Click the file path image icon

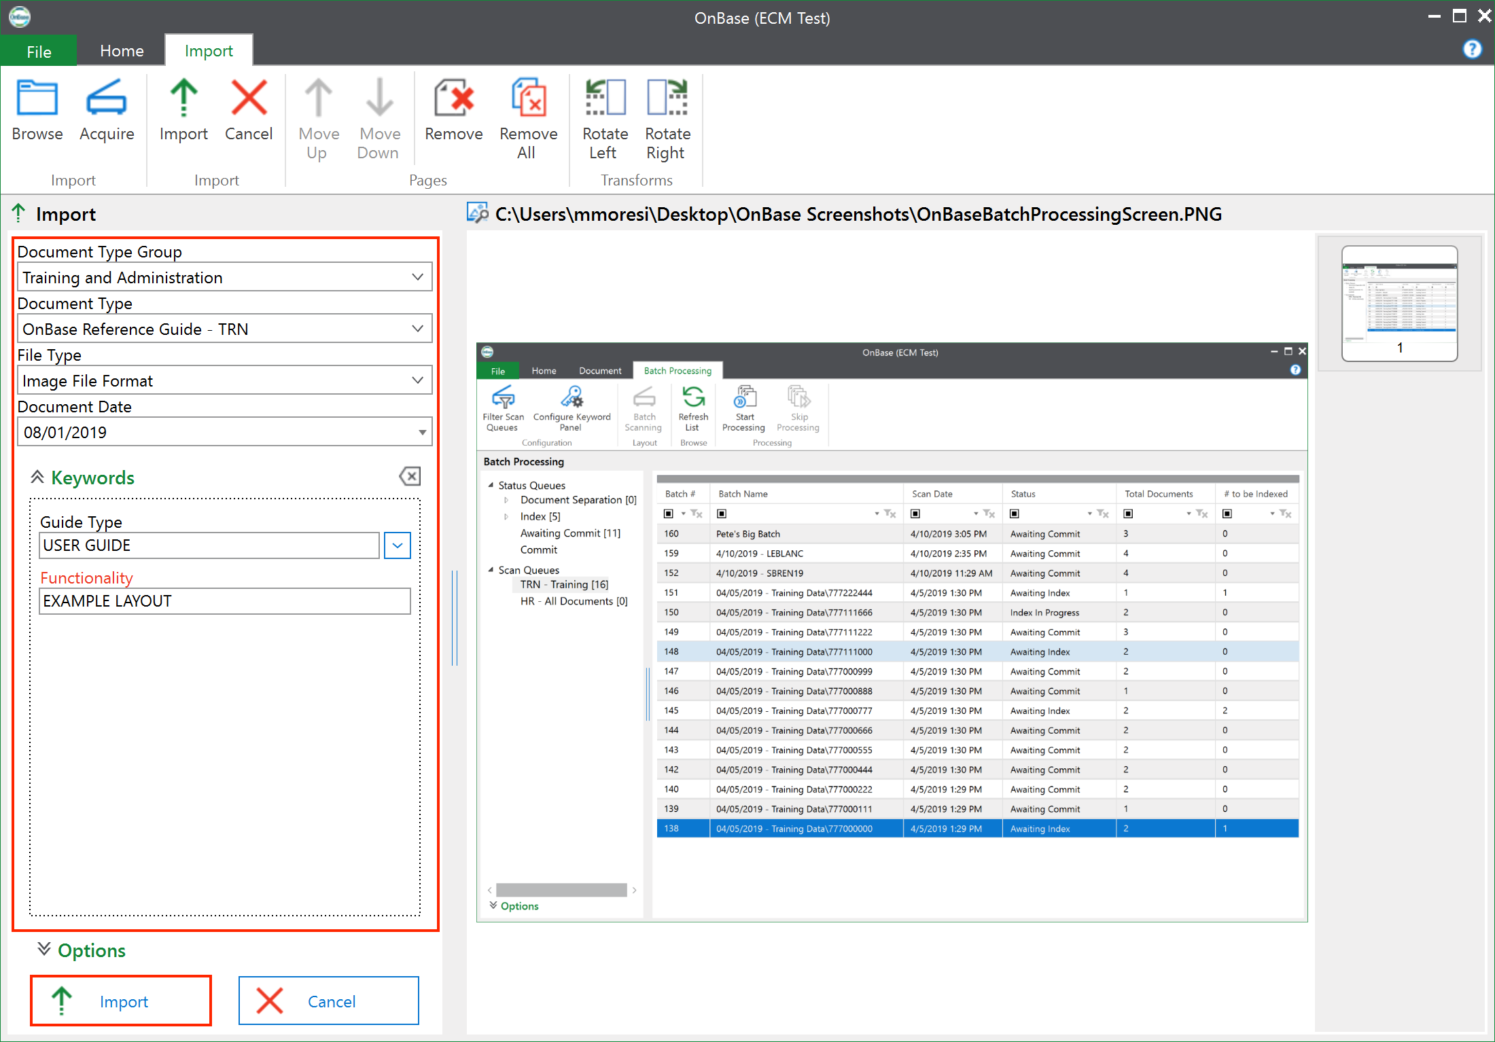tap(477, 213)
